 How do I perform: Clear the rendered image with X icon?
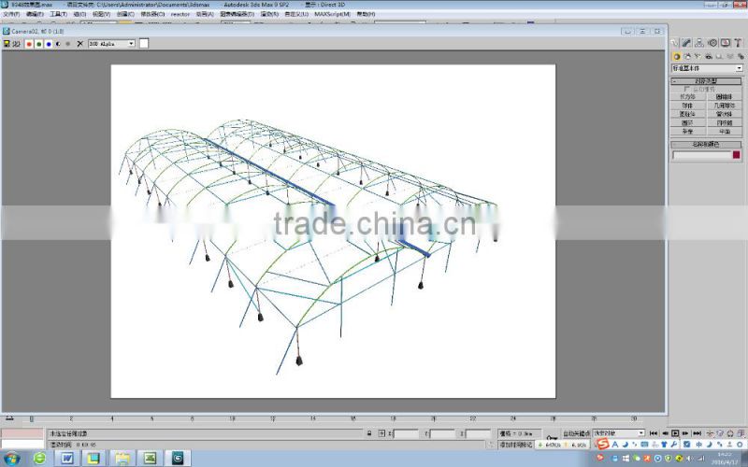(x=79, y=43)
